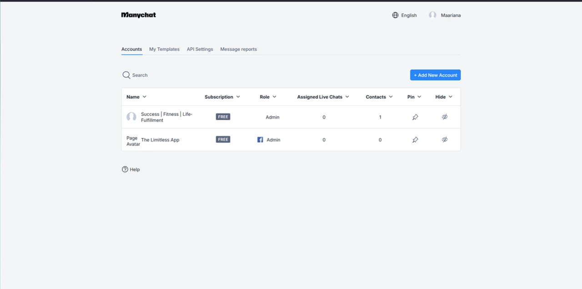Click the globe language icon
582x289 pixels.
pyautogui.click(x=395, y=15)
